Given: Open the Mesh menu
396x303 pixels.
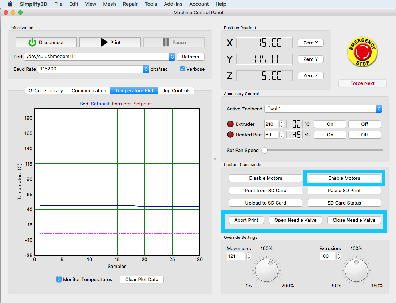Looking at the screenshot, I should (x=109, y=4).
